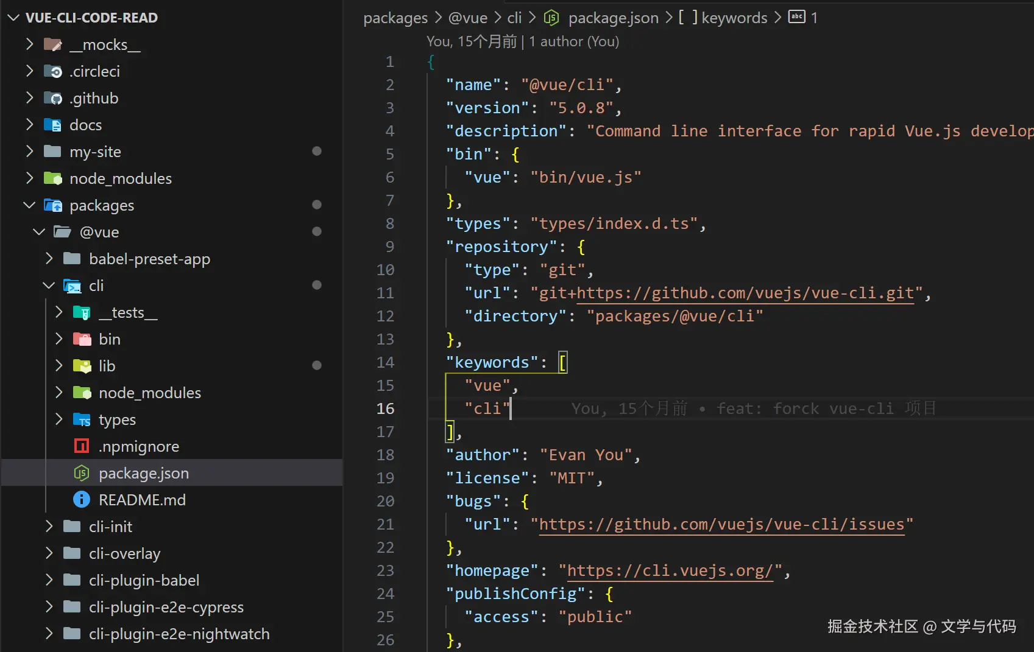Click the README.md info file icon
Image resolution: width=1034 pixels, height=652 pixels.
coord(81,500)
